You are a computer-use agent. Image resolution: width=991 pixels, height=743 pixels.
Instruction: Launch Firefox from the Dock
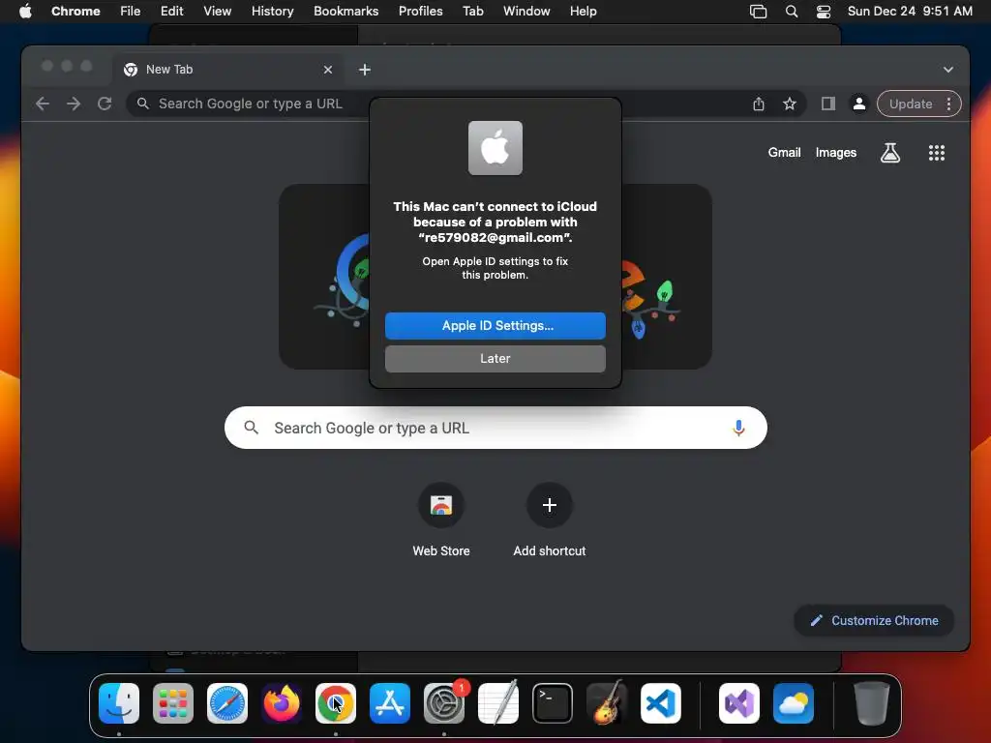coord(282,703)
